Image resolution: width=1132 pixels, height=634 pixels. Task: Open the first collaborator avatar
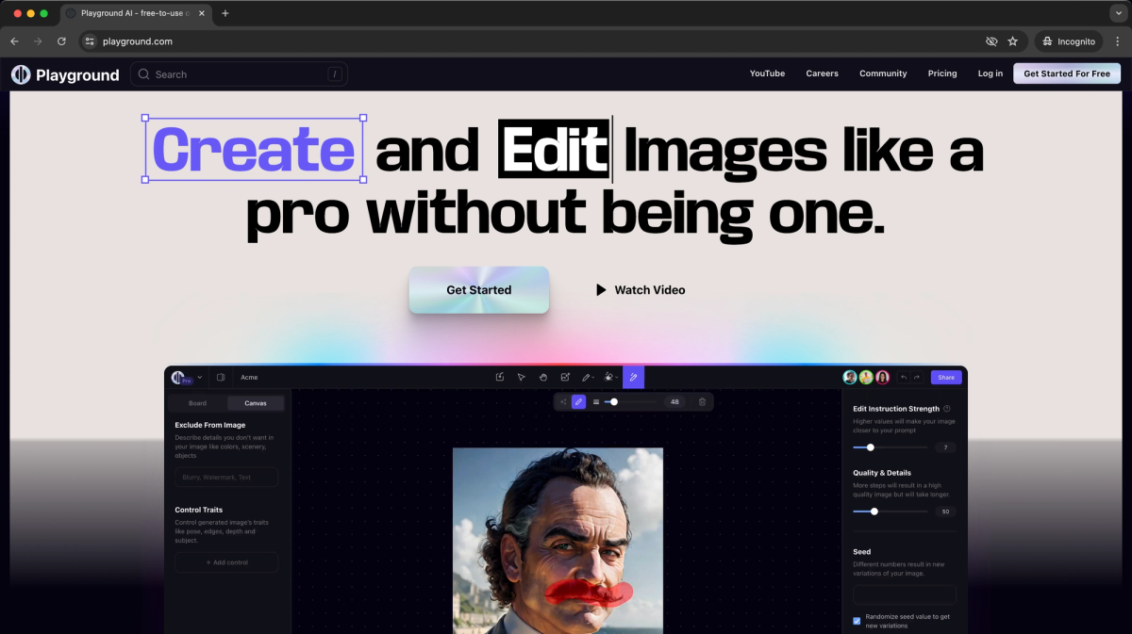(850, 377)
